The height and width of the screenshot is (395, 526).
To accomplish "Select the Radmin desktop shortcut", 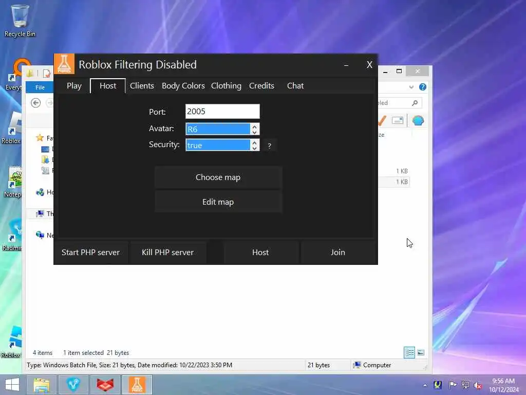I will coord(12,235).
